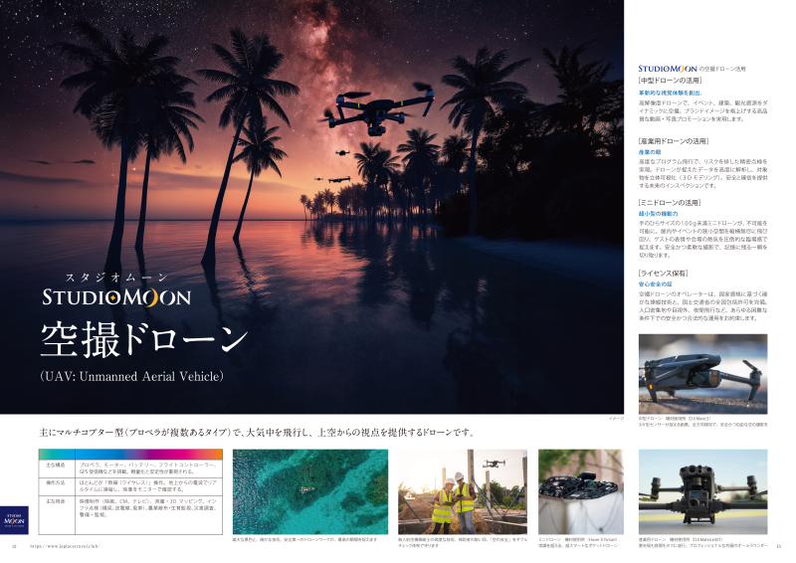
Task: Select the mini caged drone photo
Action: pyautogui.click(x=581, y=491)
